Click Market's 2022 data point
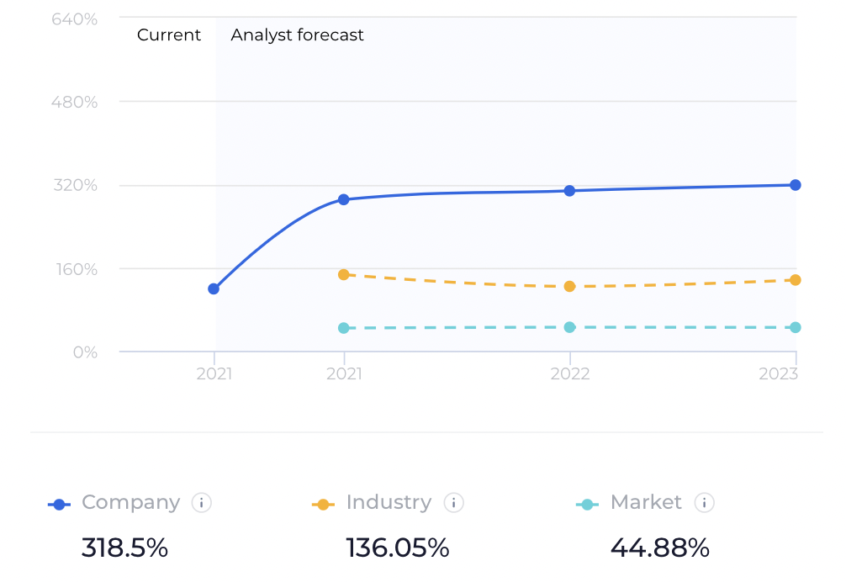 [569, 327]
